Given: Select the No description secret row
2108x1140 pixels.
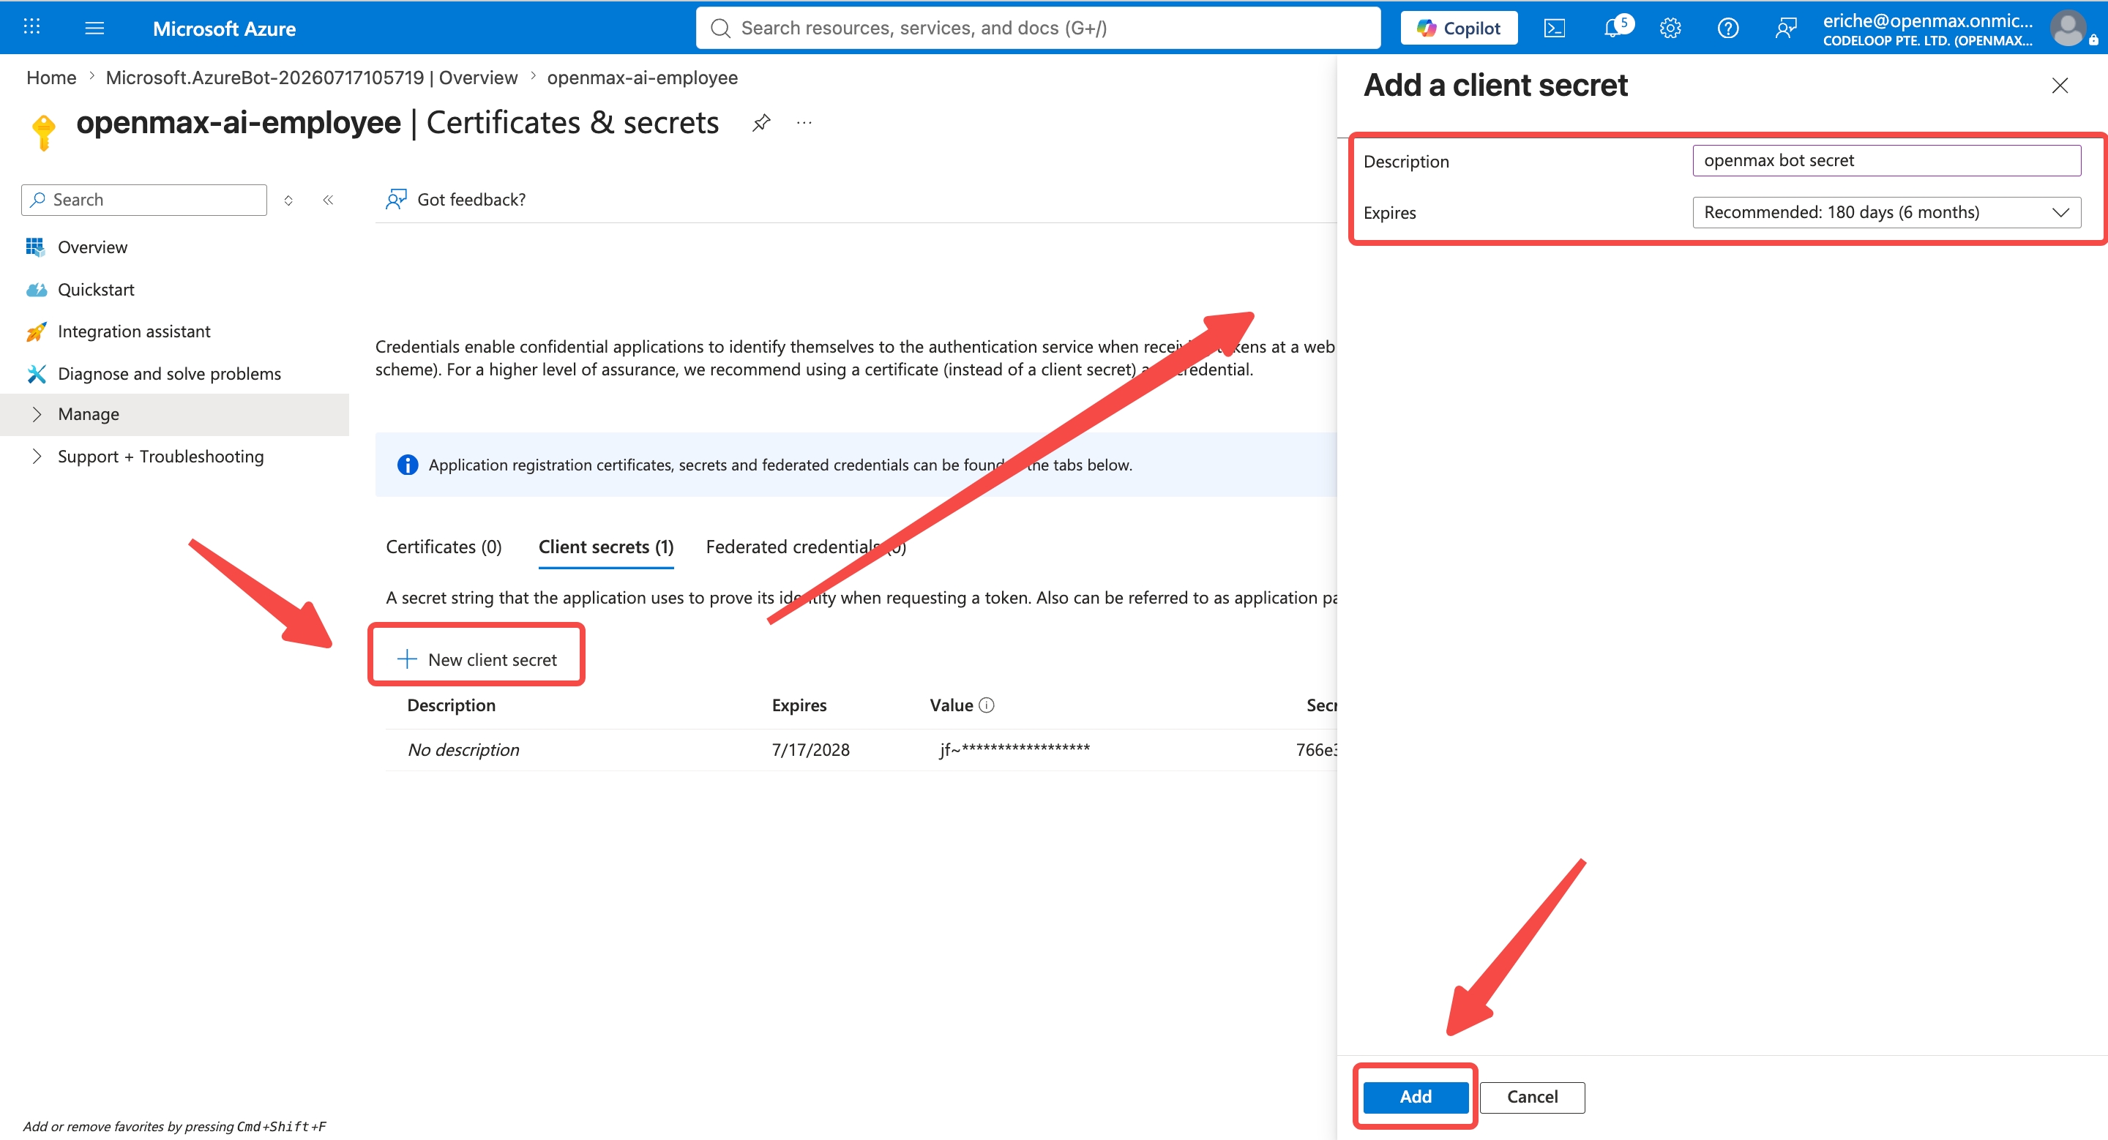Looking at the screenshot, I should point(861,750).
